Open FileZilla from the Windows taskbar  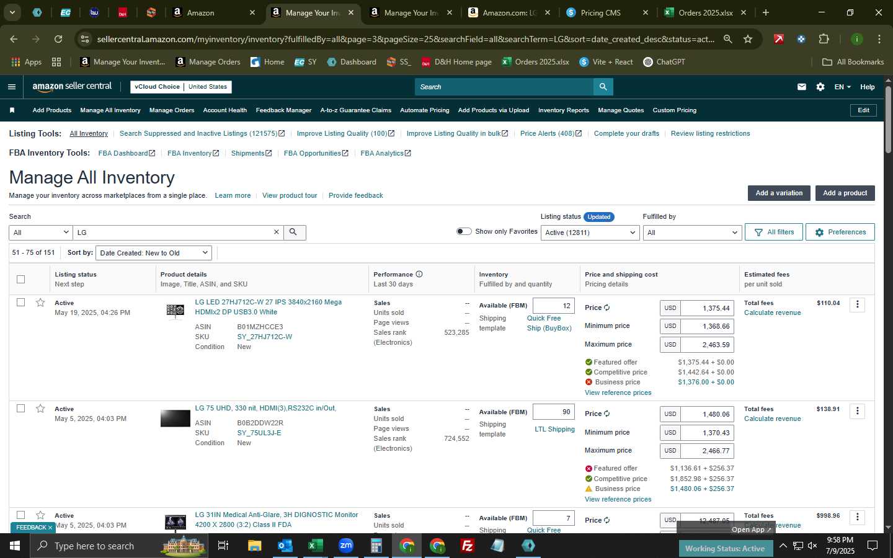point(468,546)
